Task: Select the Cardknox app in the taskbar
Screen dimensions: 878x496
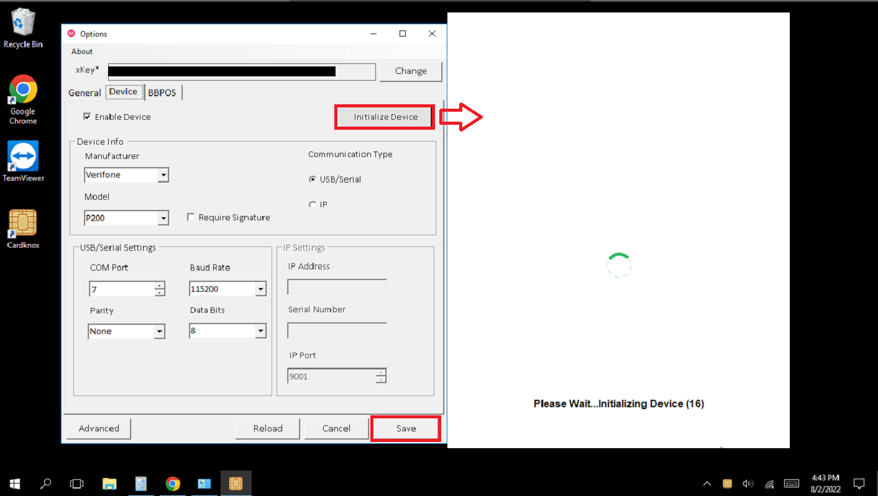Action: click(x=236, y=484)
